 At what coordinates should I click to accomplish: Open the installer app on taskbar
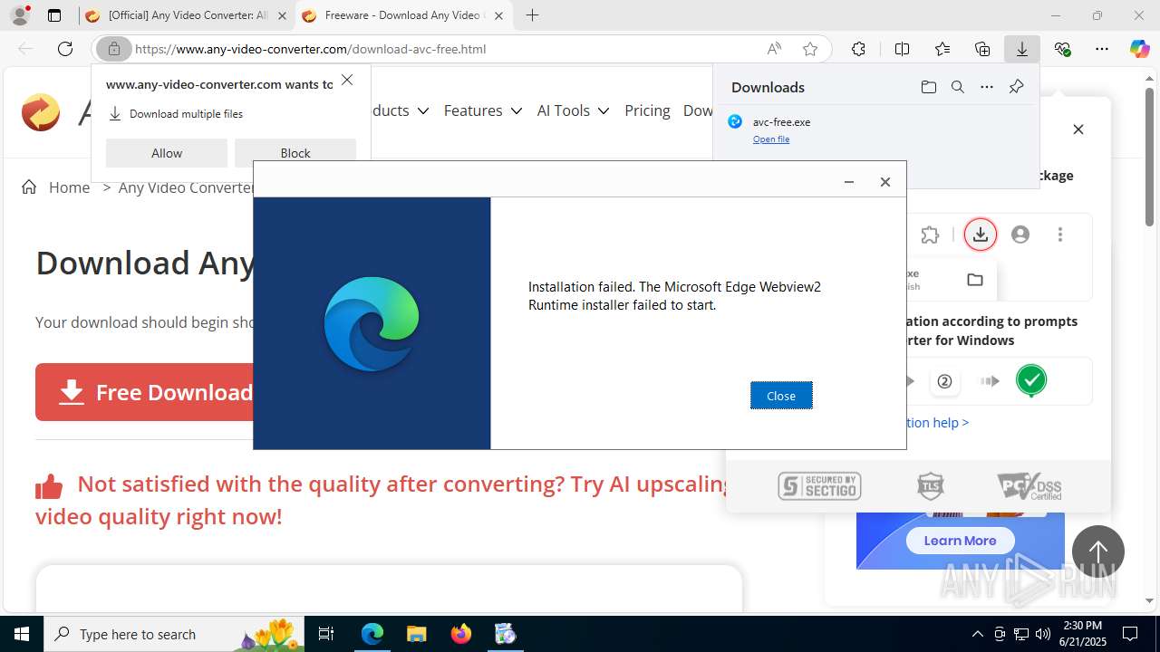click(505, 634)
